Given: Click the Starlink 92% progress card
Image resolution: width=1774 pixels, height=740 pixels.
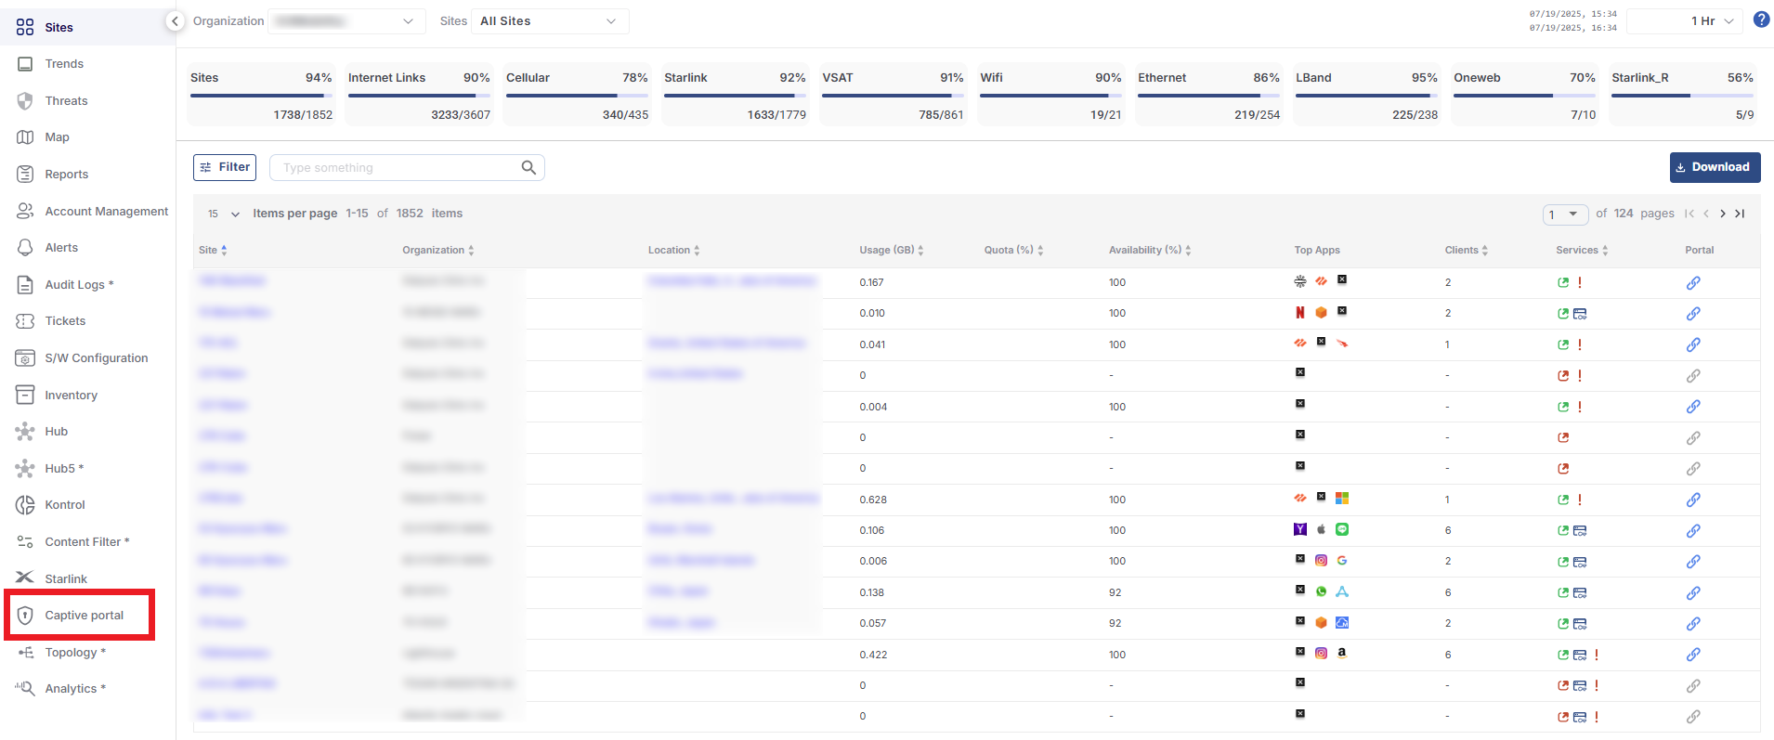Looking at the screenshot, I should (735, 95).
